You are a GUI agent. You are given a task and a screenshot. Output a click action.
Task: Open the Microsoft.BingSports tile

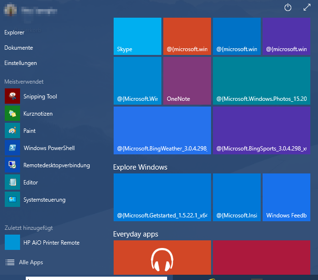(262, 130)
